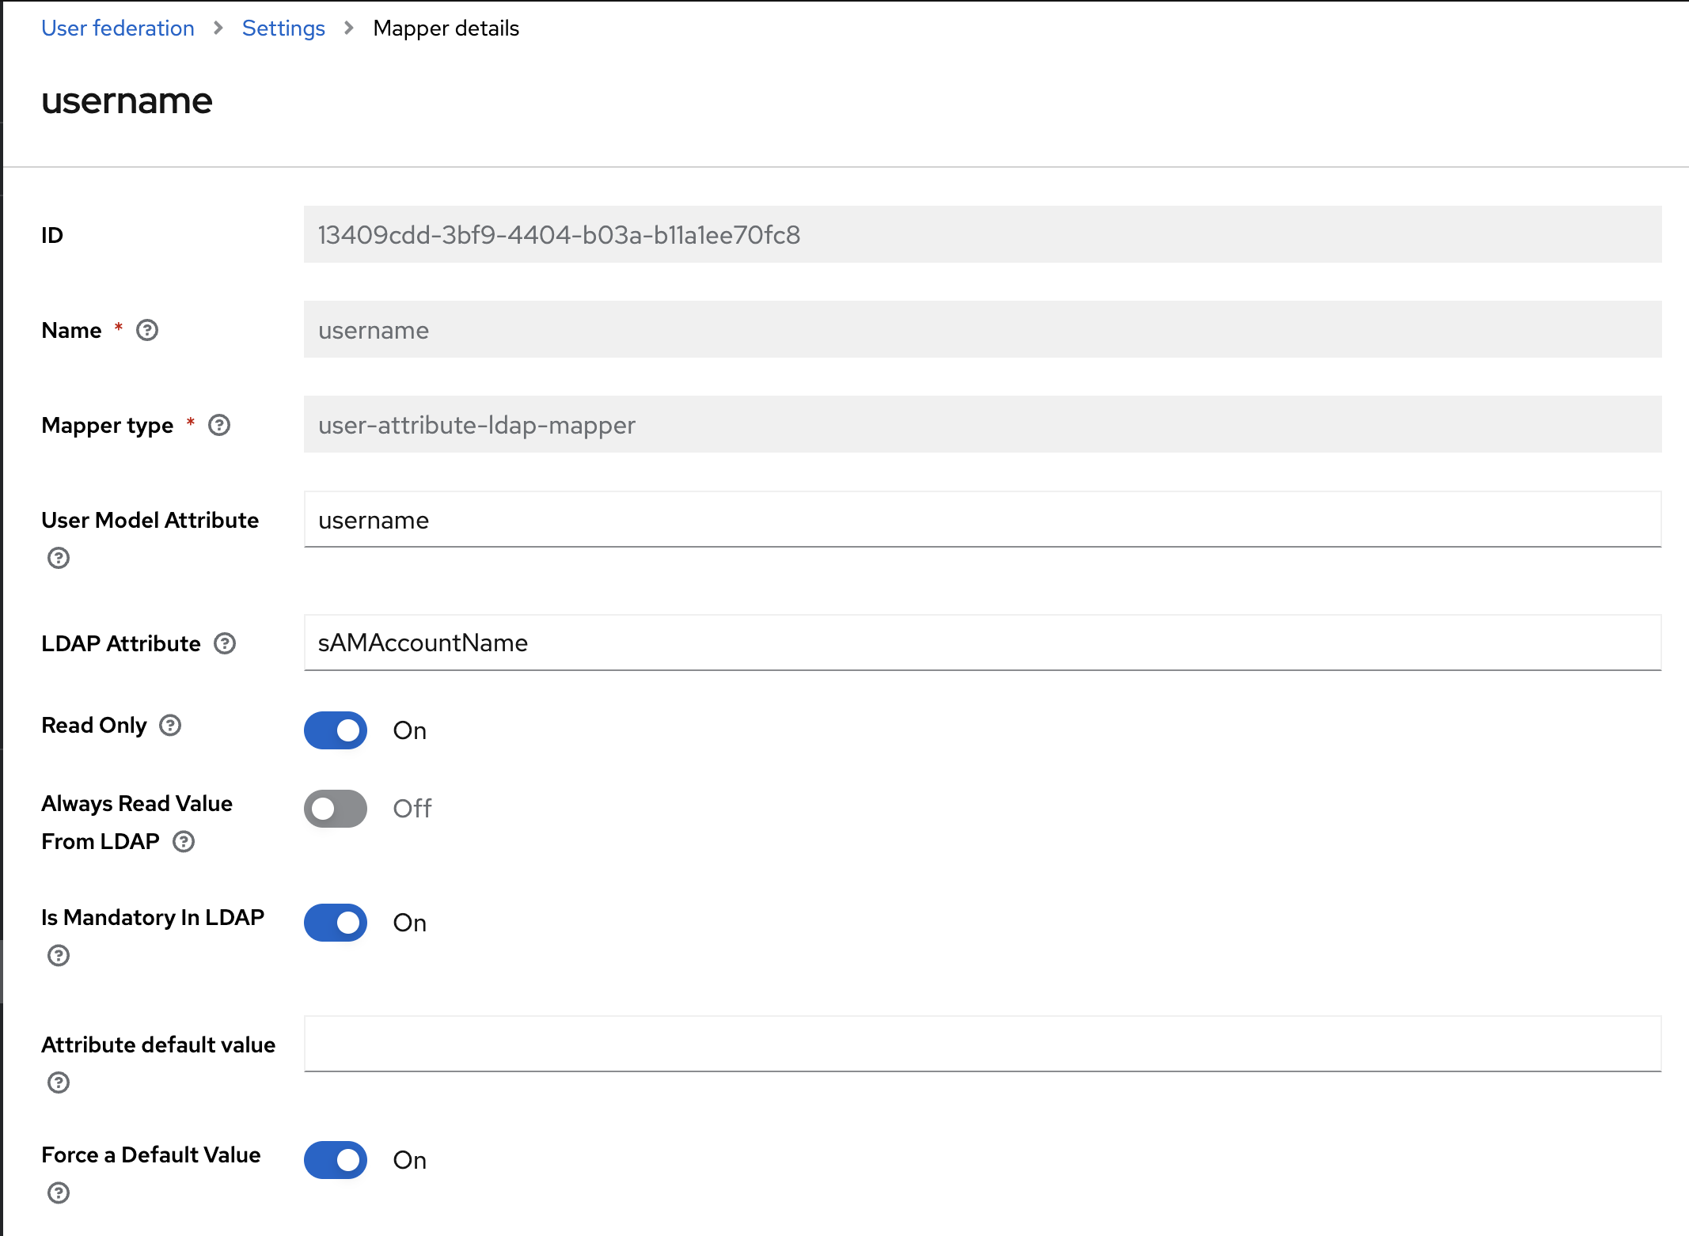
Task: Switch off Force a Default Value
Action: point(336,1160)
